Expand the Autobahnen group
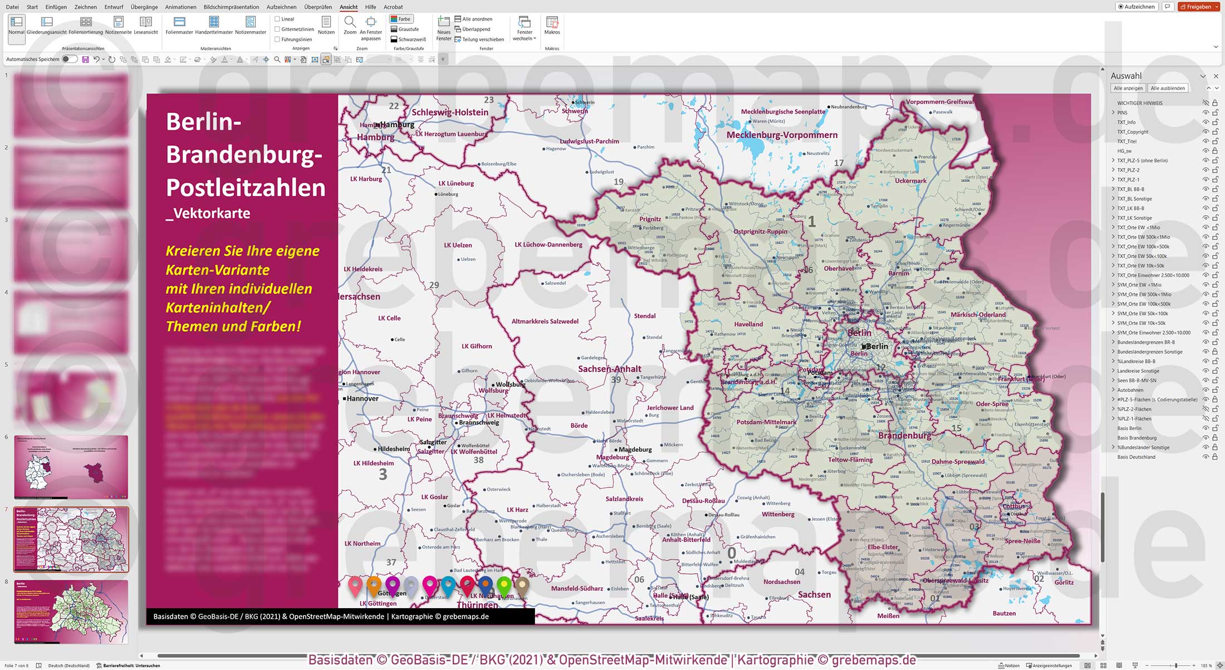 point(1114,390)
